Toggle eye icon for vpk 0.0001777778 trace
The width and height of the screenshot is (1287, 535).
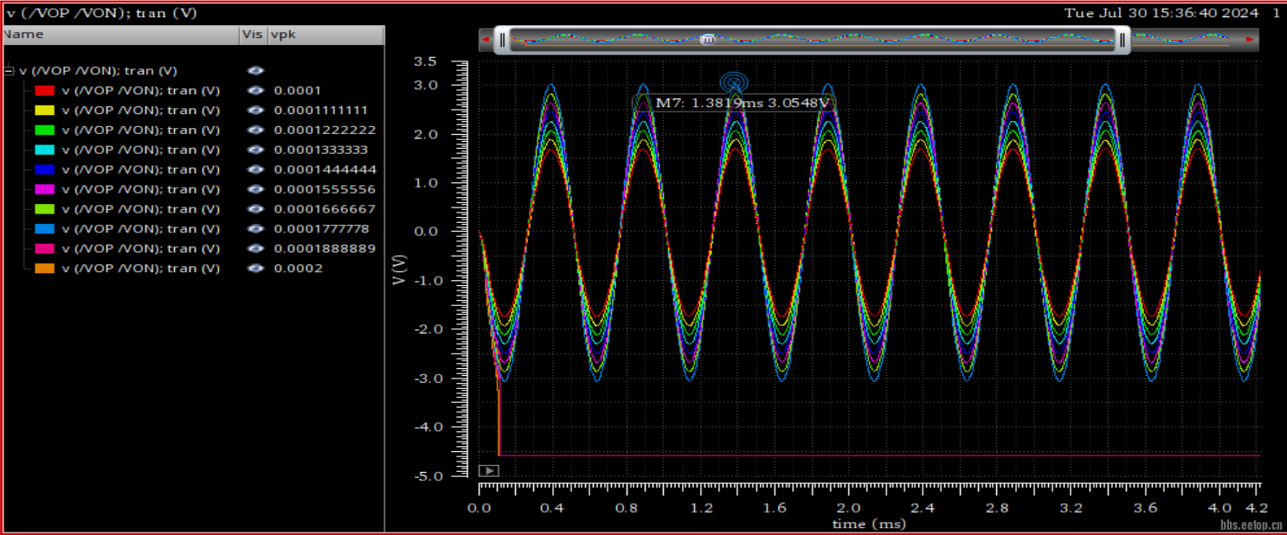(x=255, y=229)
